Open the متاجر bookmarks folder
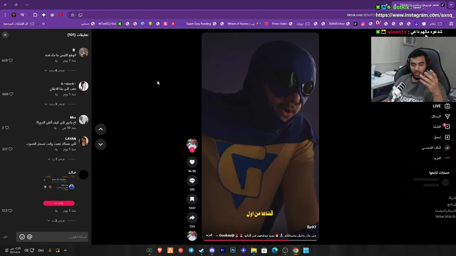456x256 pixels. pyautogui.click(x=436, y=23)
